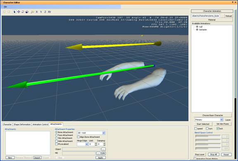Pick the scale tool icon
The height and width of the screenshot is (161, 238).
point(27,12)
